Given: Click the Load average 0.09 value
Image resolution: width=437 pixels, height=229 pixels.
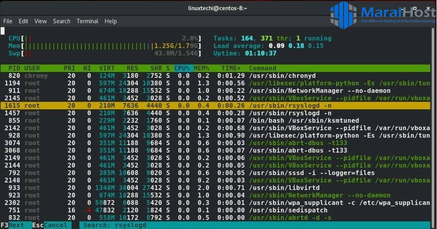Looking at the screenshot, I should [277, 46].
